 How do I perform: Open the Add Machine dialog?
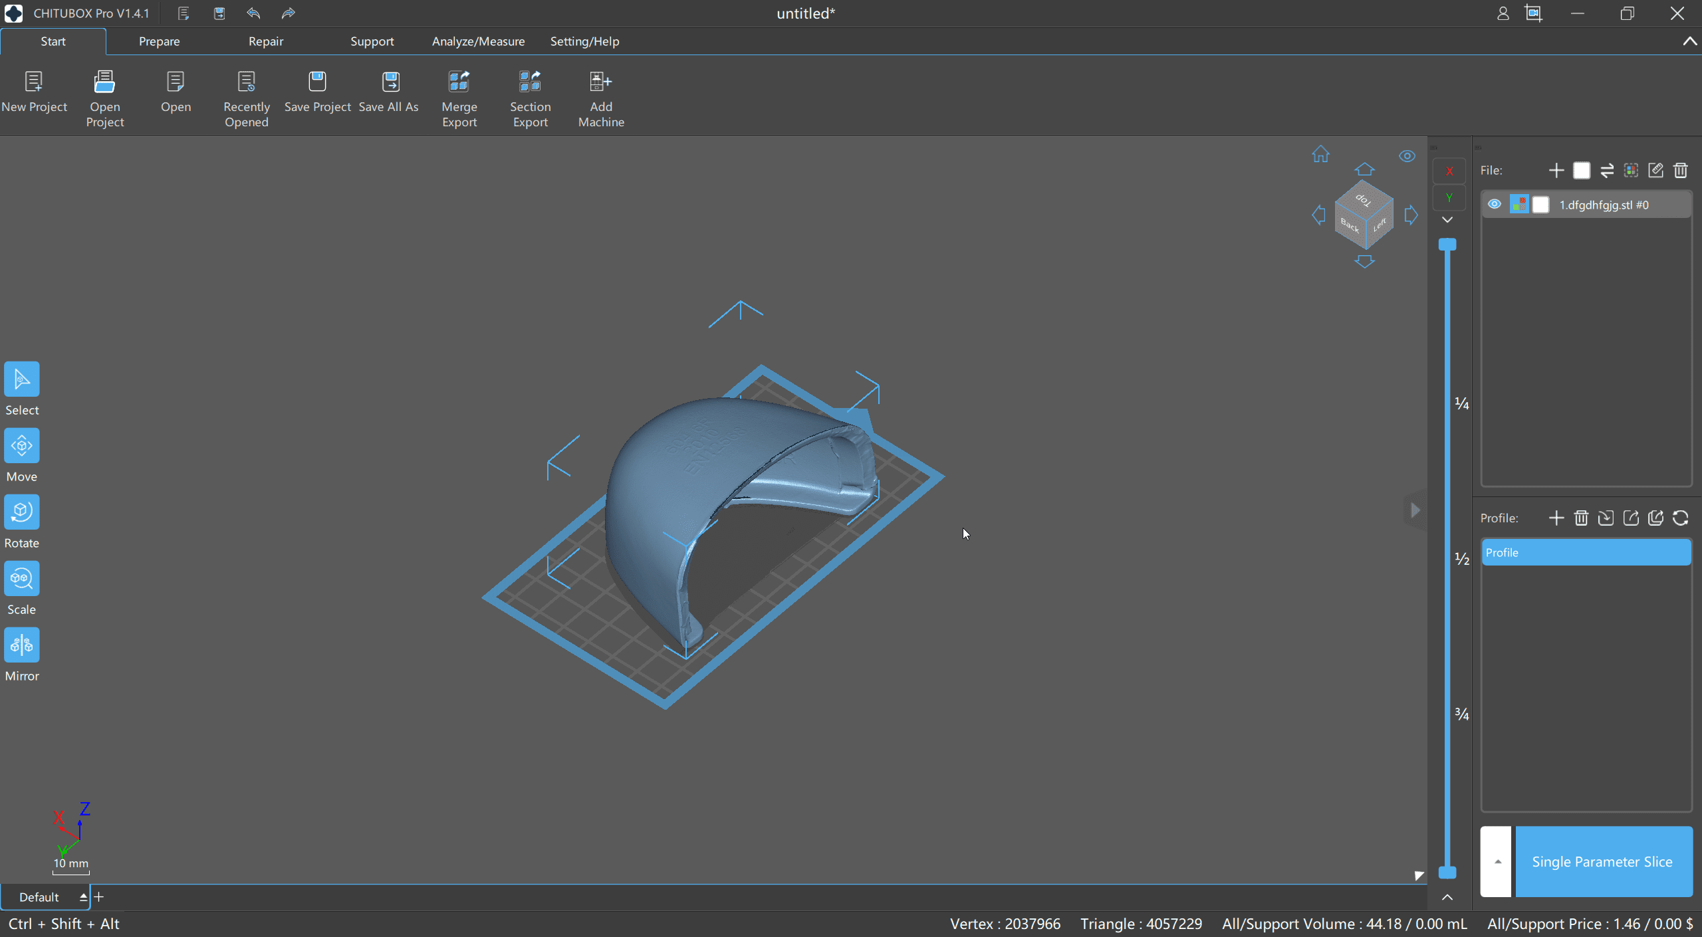pyautogui.click(x=600, y=82)
